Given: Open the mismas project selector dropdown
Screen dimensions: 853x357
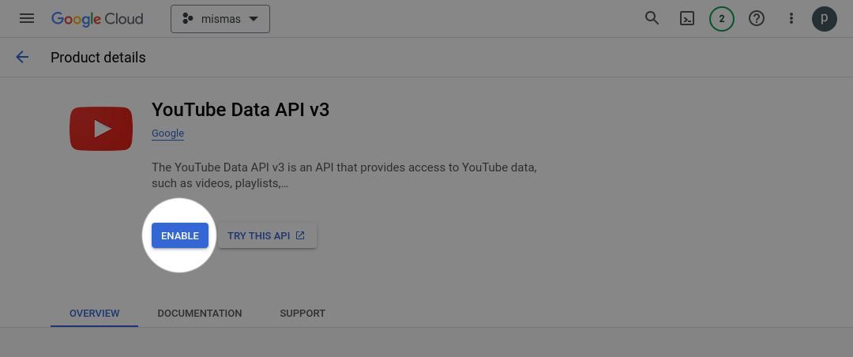Looking at the screenshot, I should click(220, 19).
